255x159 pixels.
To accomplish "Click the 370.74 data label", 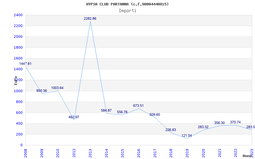I will click(235, 122).
